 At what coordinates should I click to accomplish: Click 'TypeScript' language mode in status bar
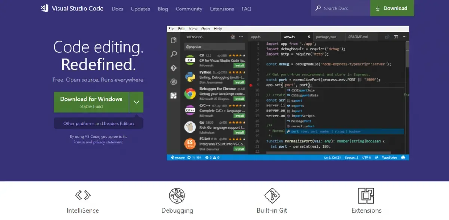click(389, 158)
